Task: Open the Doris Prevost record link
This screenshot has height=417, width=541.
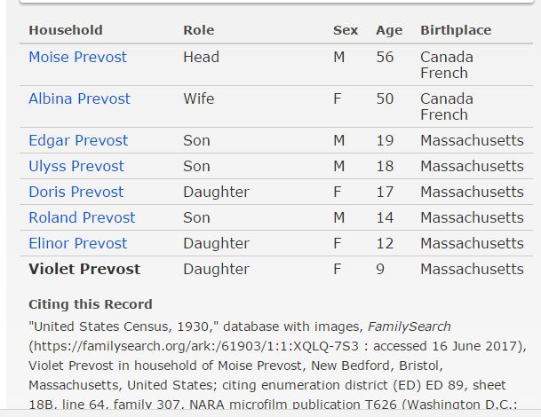Action: click(x=76, y=192)
